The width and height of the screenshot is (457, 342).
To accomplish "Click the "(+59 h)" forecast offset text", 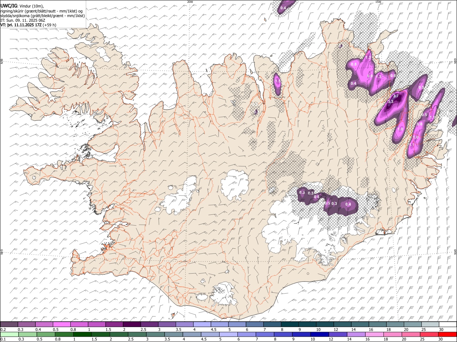I will [50, 25].
